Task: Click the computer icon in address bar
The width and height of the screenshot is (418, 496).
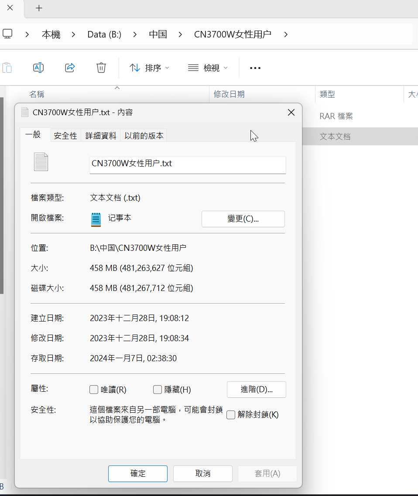Action: [7, 34]
